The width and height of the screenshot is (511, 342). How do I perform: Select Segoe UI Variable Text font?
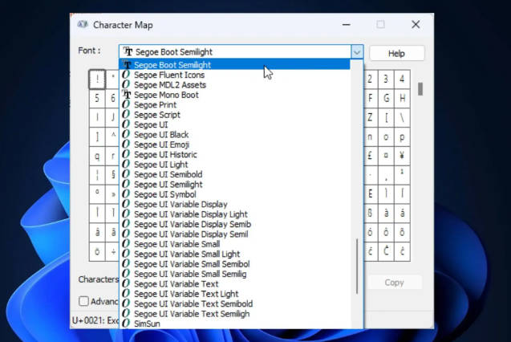pos(235,284)
